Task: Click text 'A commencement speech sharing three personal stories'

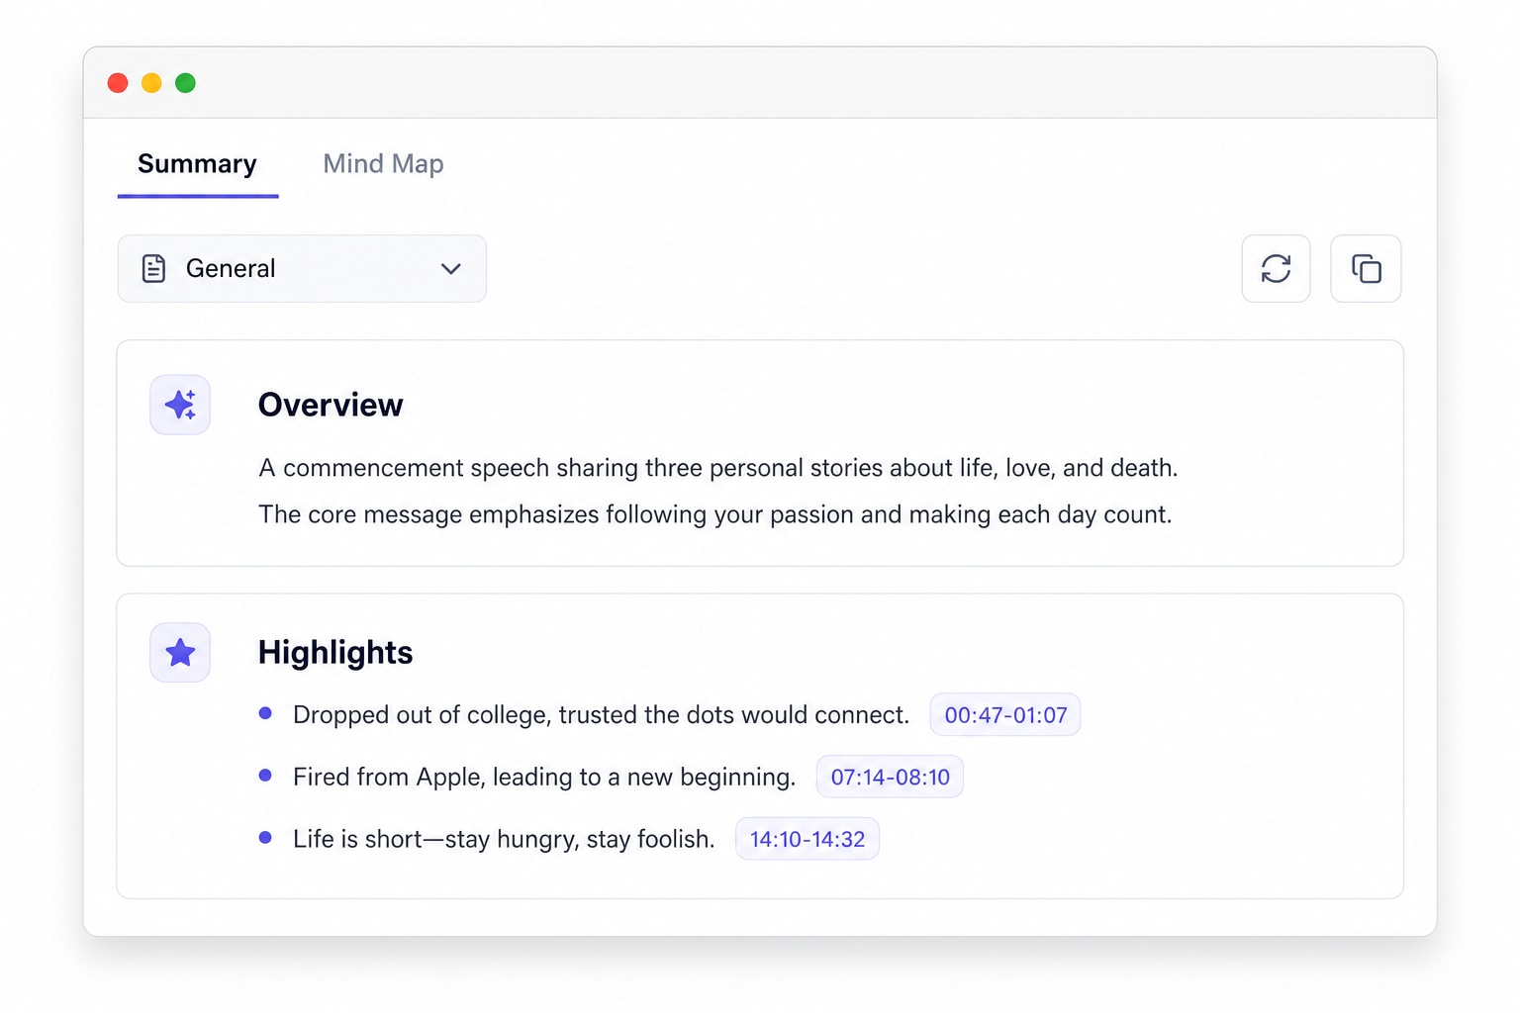Action: click(x=531, y=468)
